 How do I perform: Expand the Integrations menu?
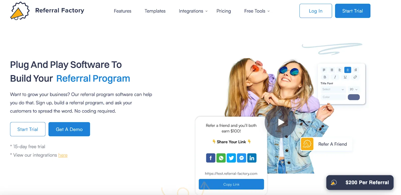pos(193,11)
